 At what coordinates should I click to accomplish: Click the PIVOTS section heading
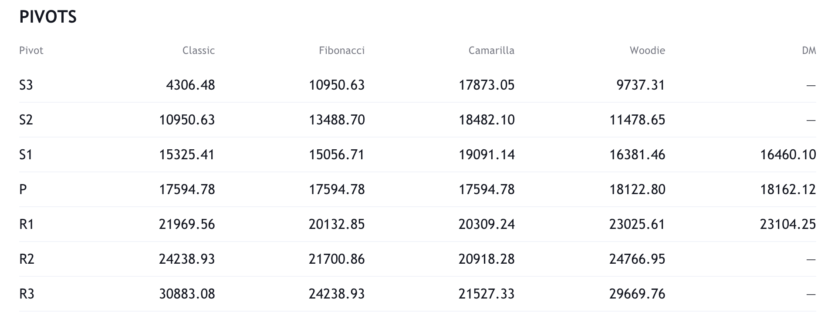click(48, 17)
